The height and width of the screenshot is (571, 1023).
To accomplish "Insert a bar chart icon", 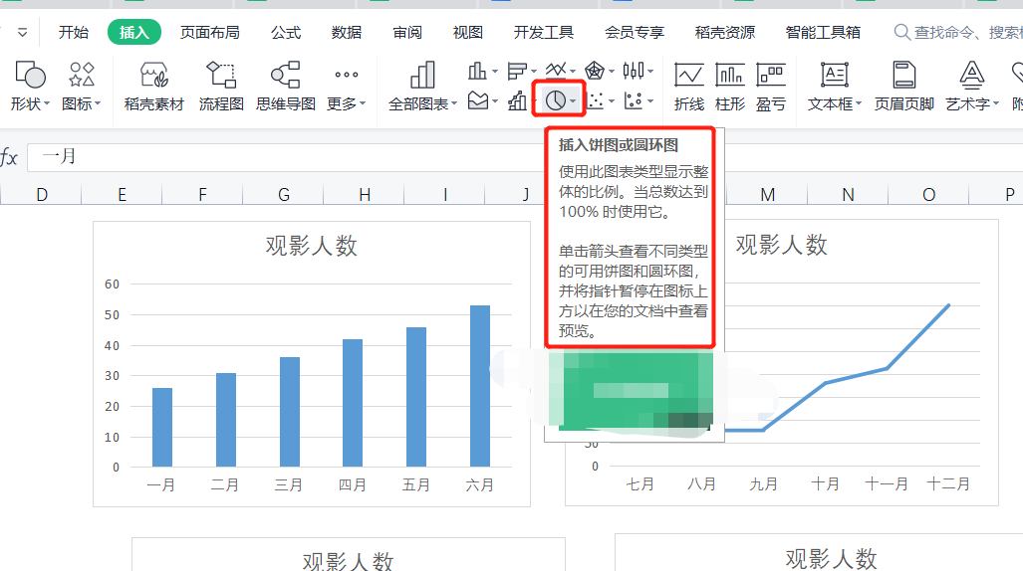I will [517, 71].
